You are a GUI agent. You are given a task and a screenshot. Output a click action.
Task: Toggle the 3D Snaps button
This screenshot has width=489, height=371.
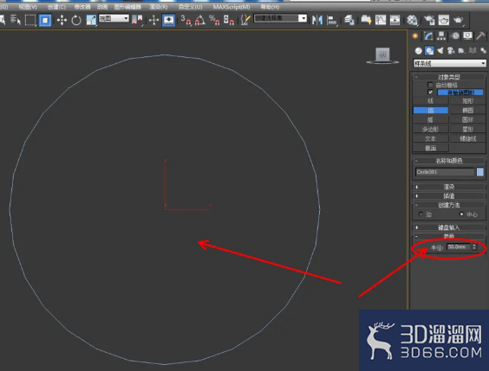tap(186, 21)
